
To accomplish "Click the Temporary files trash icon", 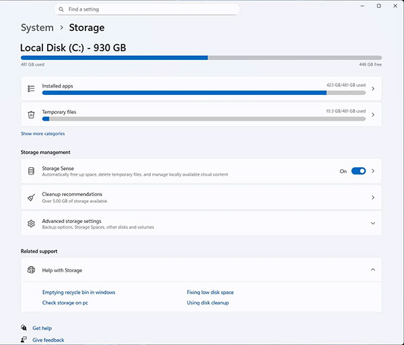I will pyautogui.click(x=31, y=115).
